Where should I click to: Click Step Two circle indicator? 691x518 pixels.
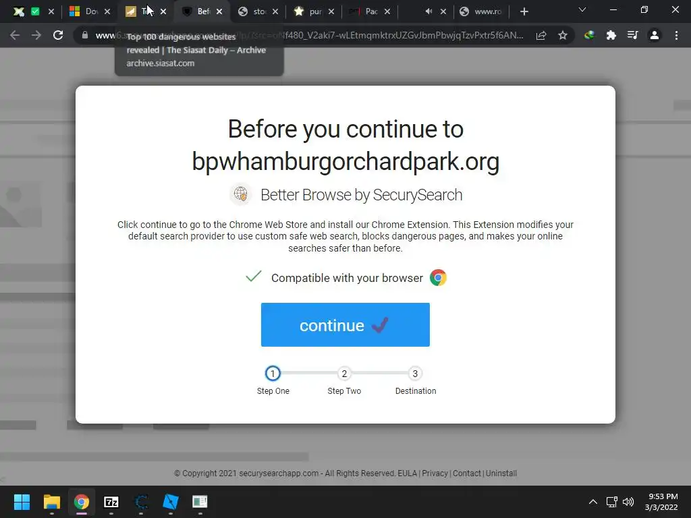[x=344, y=374]
